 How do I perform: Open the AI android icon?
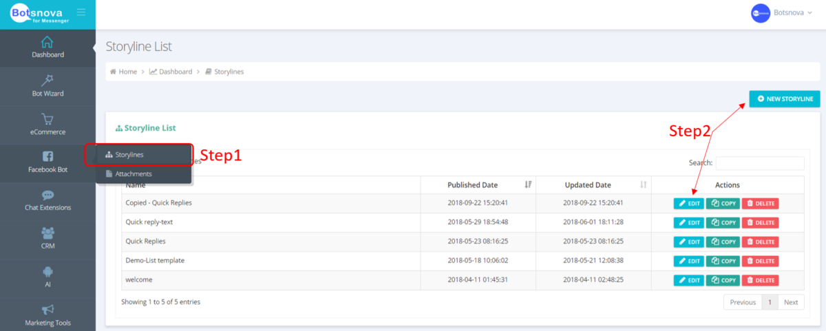tap(47, 272)
